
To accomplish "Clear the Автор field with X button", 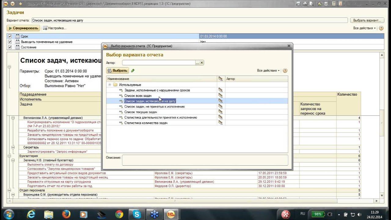I will pos(202,63).
